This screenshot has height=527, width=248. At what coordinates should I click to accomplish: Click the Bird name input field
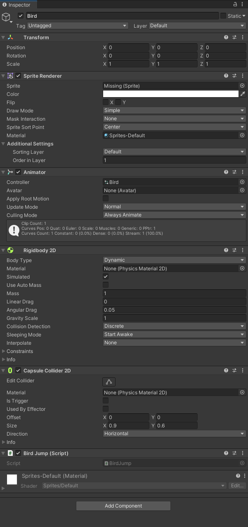(122, 16)
